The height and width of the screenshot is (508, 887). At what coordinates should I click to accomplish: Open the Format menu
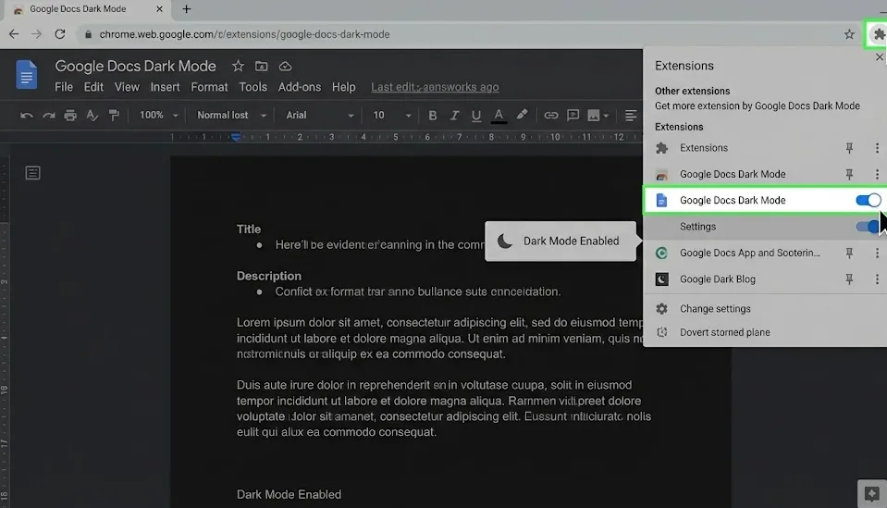209,87
